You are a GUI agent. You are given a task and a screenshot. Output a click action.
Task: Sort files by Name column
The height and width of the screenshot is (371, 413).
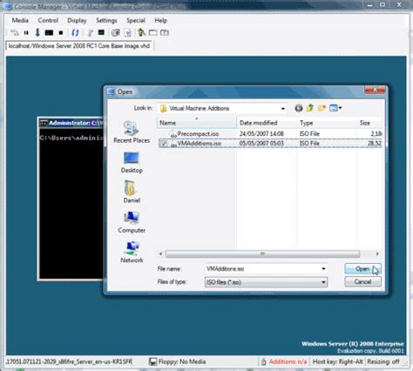click(x=197, y=123)
